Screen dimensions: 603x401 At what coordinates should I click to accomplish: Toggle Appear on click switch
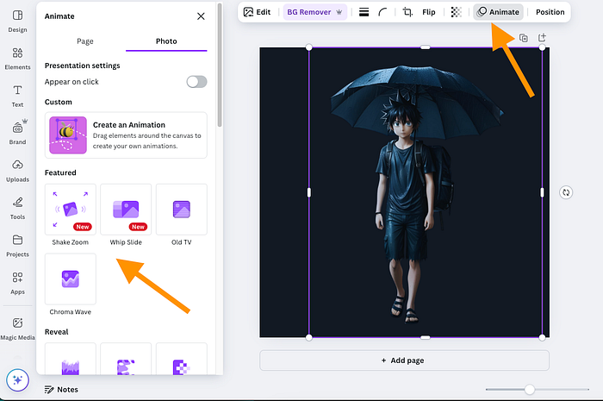click(x=197, y=82)
